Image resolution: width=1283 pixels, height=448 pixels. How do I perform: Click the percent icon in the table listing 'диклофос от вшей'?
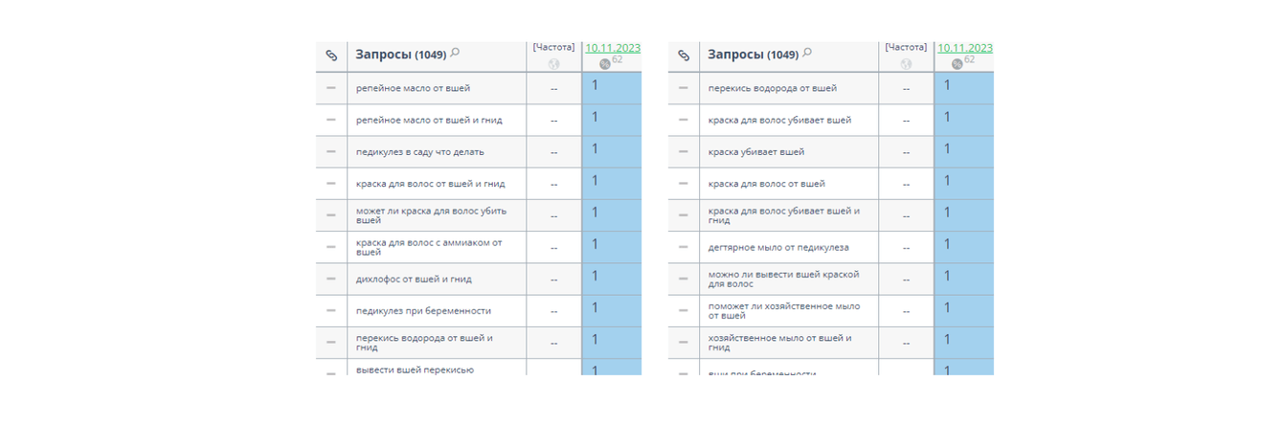coord(604,64)
